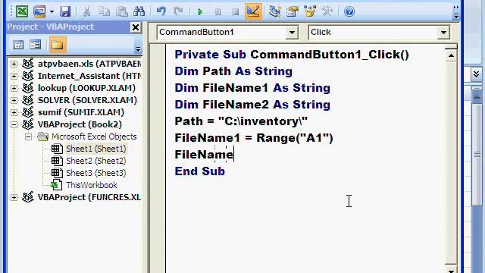The image size is (485, 273).
Task: Click the Redo arrow icon
Action: pyautogui.click(x=179, y=11)
